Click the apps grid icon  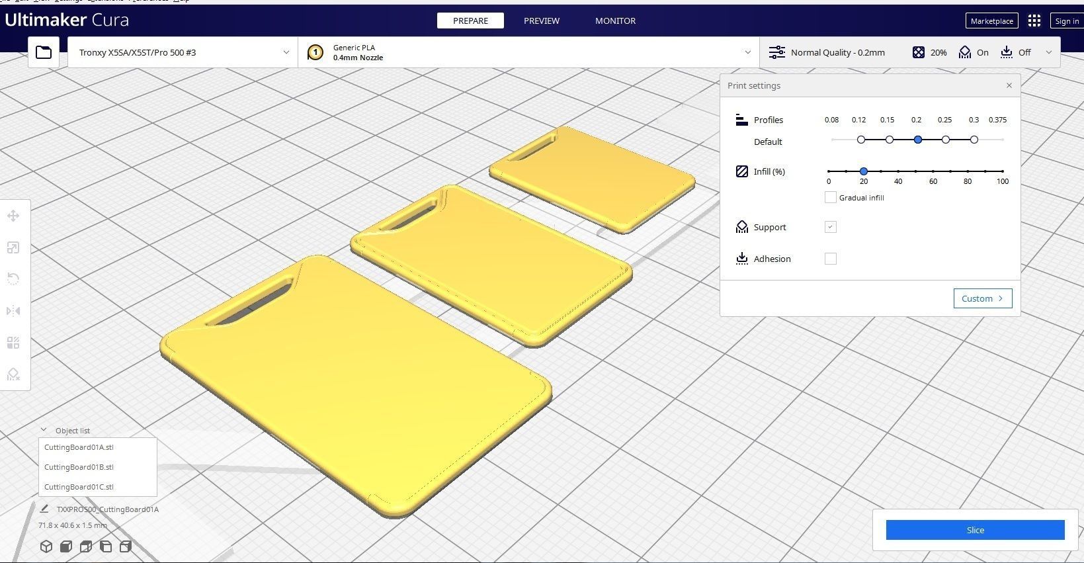(x=1034, y=21)
